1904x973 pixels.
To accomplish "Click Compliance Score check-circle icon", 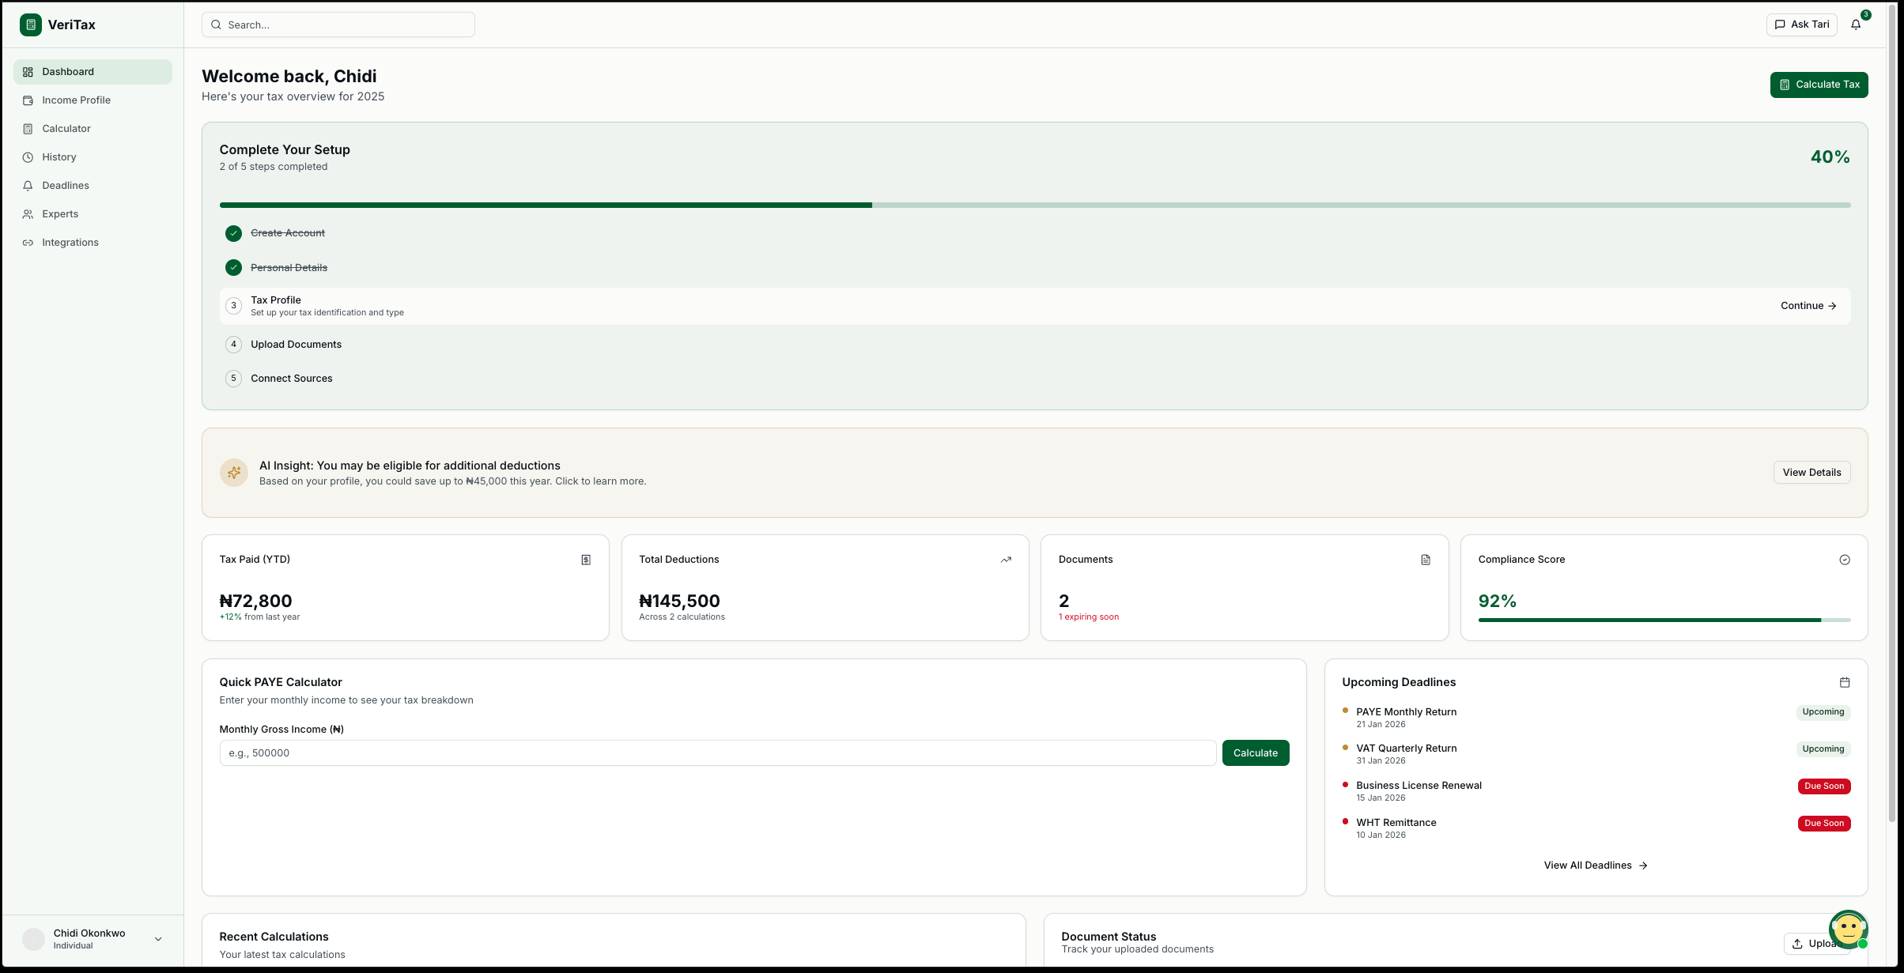I will [1845, 560].
